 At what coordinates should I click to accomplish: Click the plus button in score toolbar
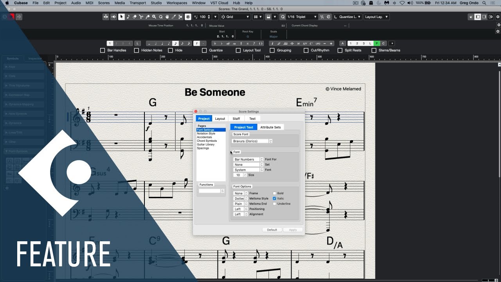pyautogui.click(x=331, y=43)
